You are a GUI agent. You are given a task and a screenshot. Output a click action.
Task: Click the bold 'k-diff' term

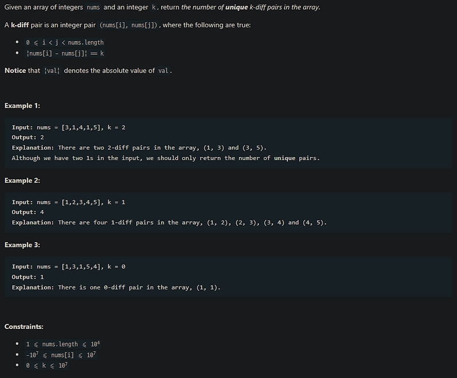tap(20, 25)
